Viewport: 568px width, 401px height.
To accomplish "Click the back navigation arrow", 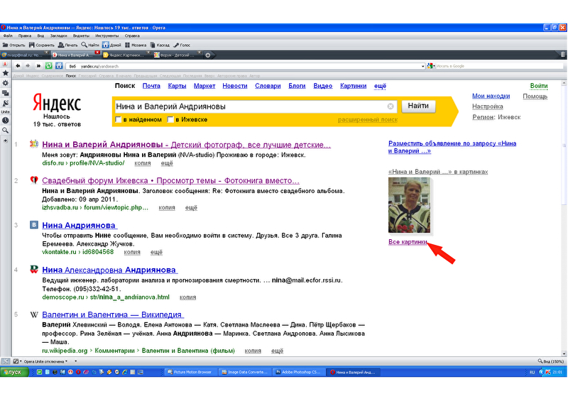I will click(18, 65).
